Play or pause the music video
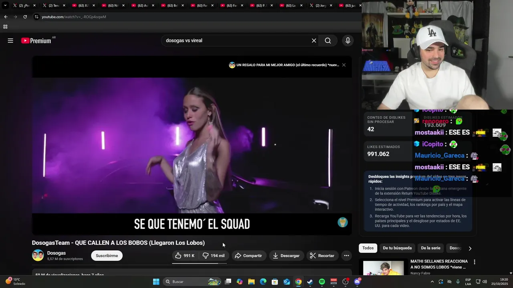This screenshot has height=288, width=513. 192,145
